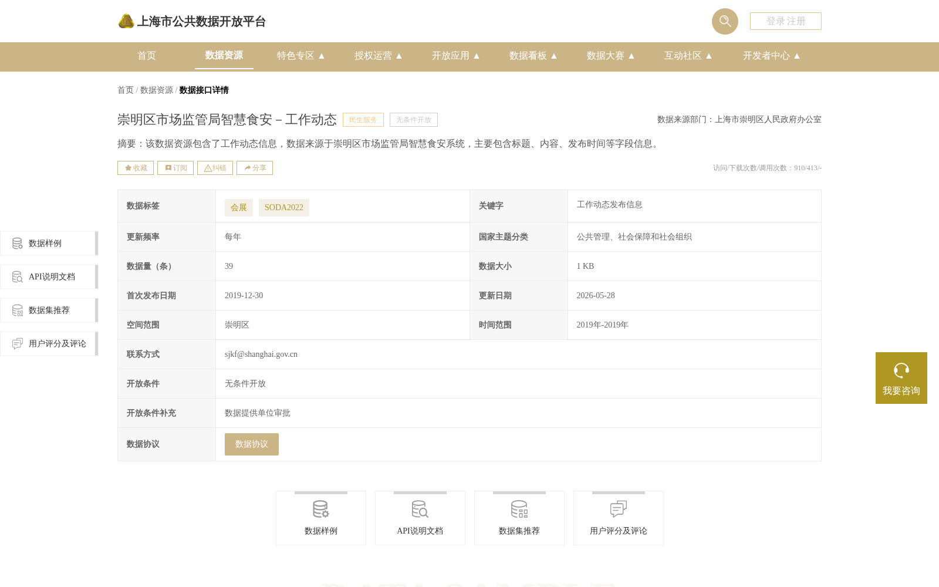The image size is (939, 587).
Task: Click the 工作动态发布信息 keyword value
Action: coord(610,205)
